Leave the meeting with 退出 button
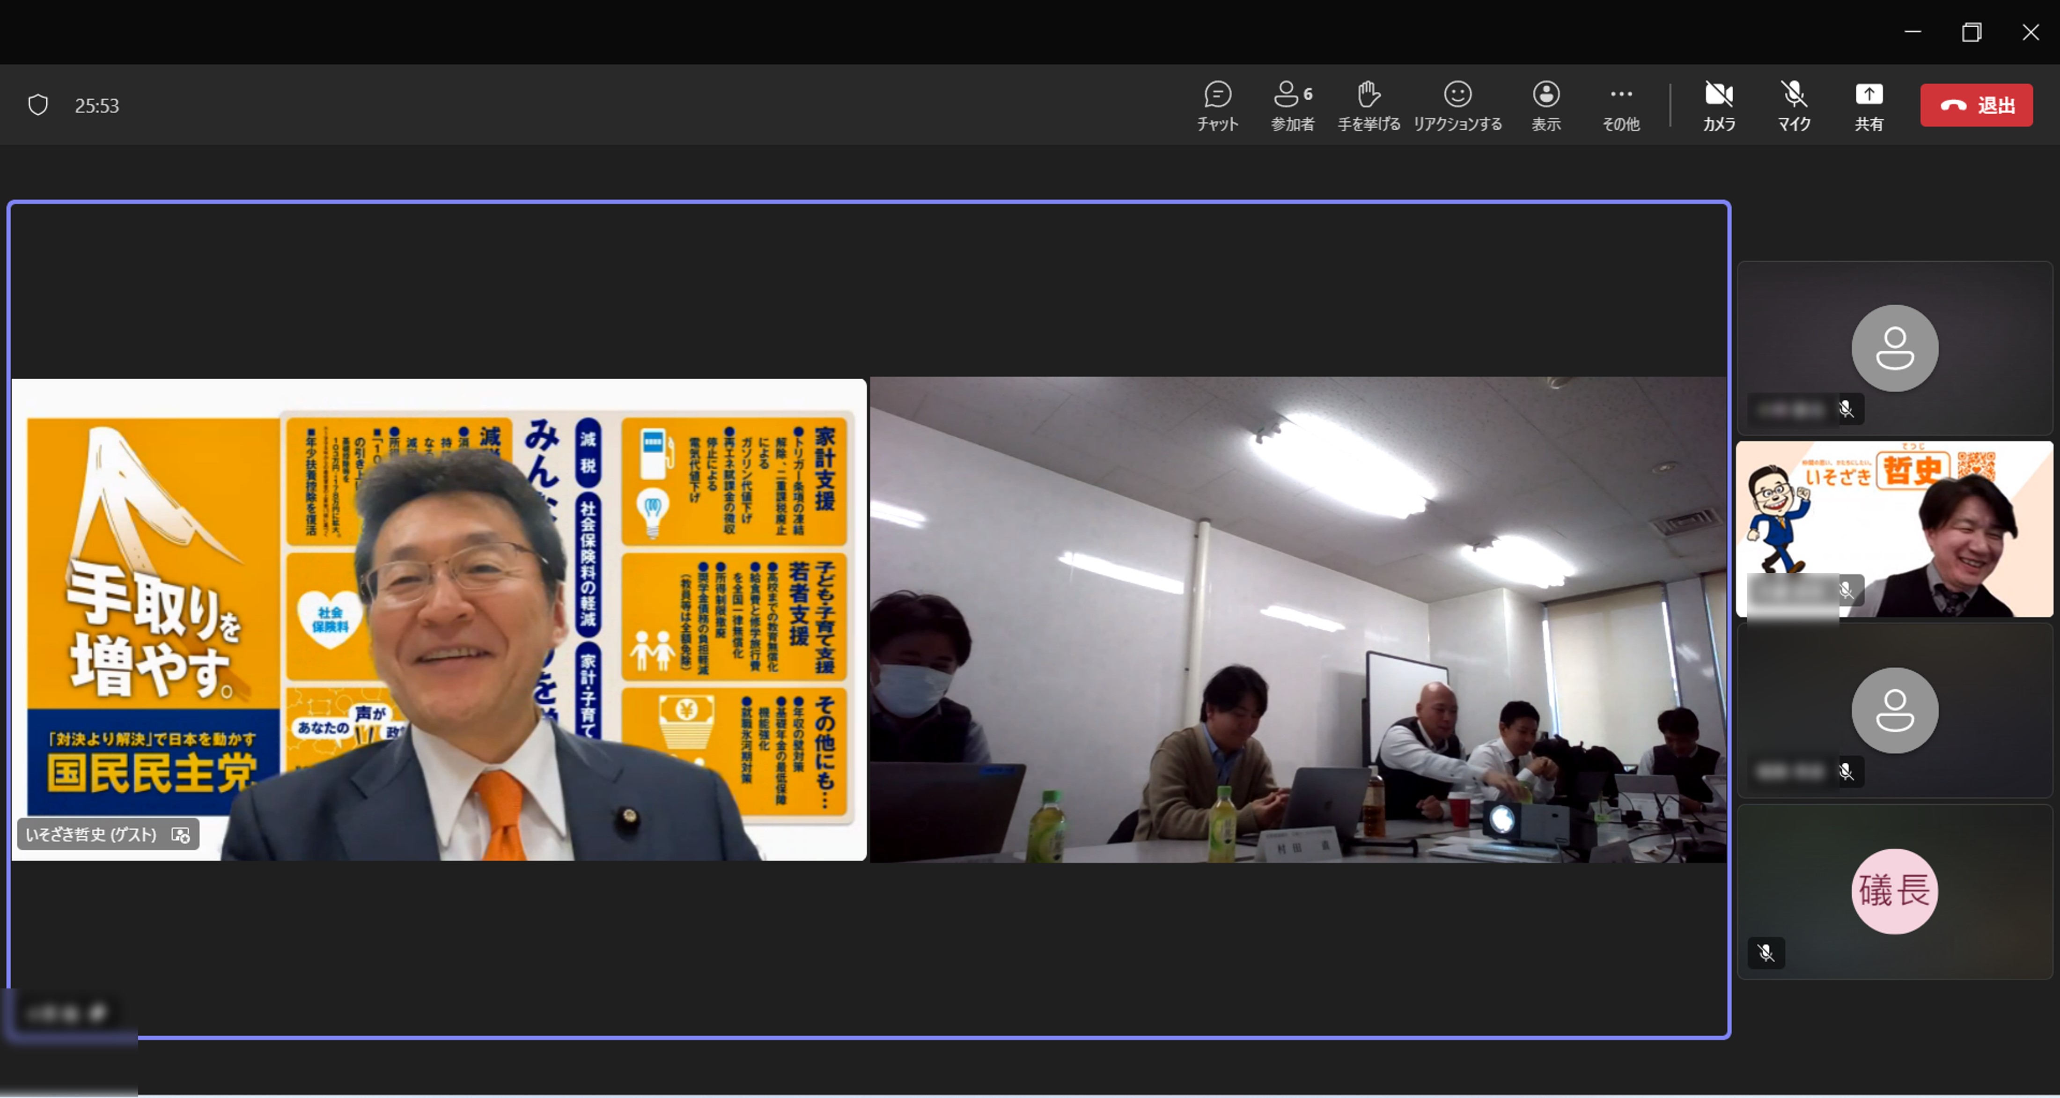Image resolution: width=2060 pixels, height=1098 pixels. [x=1976, y=105]
